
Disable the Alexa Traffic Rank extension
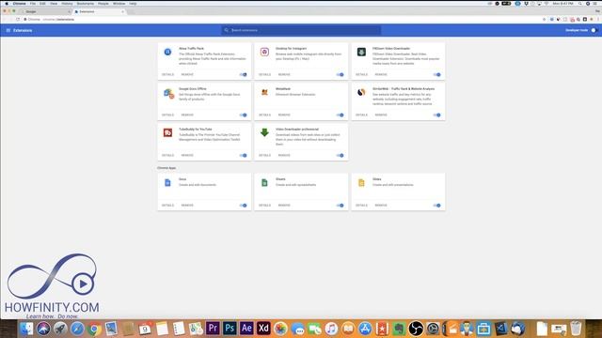tap(244, 75)
